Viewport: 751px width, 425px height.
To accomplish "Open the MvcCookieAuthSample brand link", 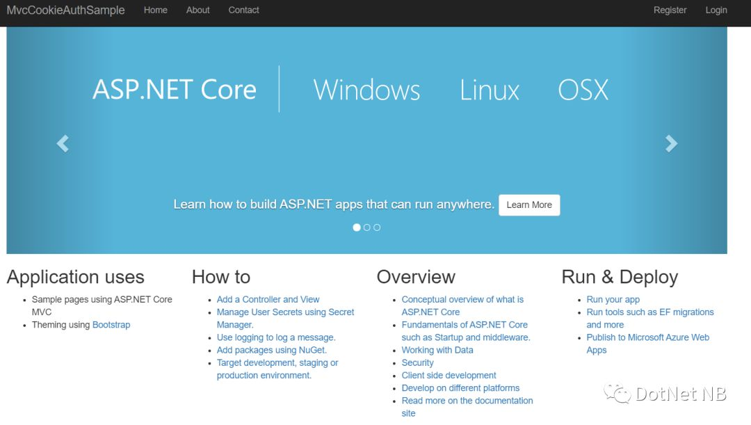I will [65, 10].
